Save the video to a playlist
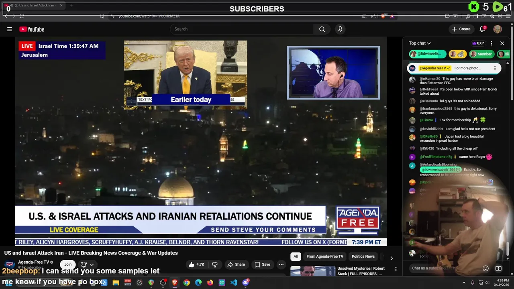The image size is (514, 289). click(262, 265)
